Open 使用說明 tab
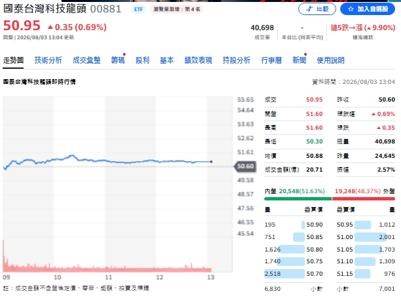The width and height of the screenshot is (401, 298). click(330, 60)
